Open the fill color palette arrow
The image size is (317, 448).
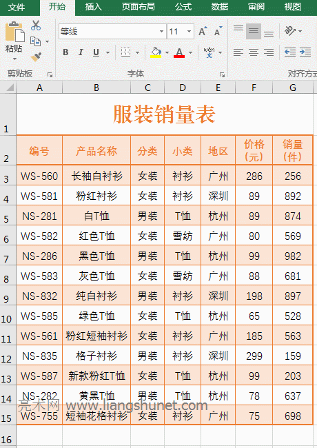tap(167, 52)
